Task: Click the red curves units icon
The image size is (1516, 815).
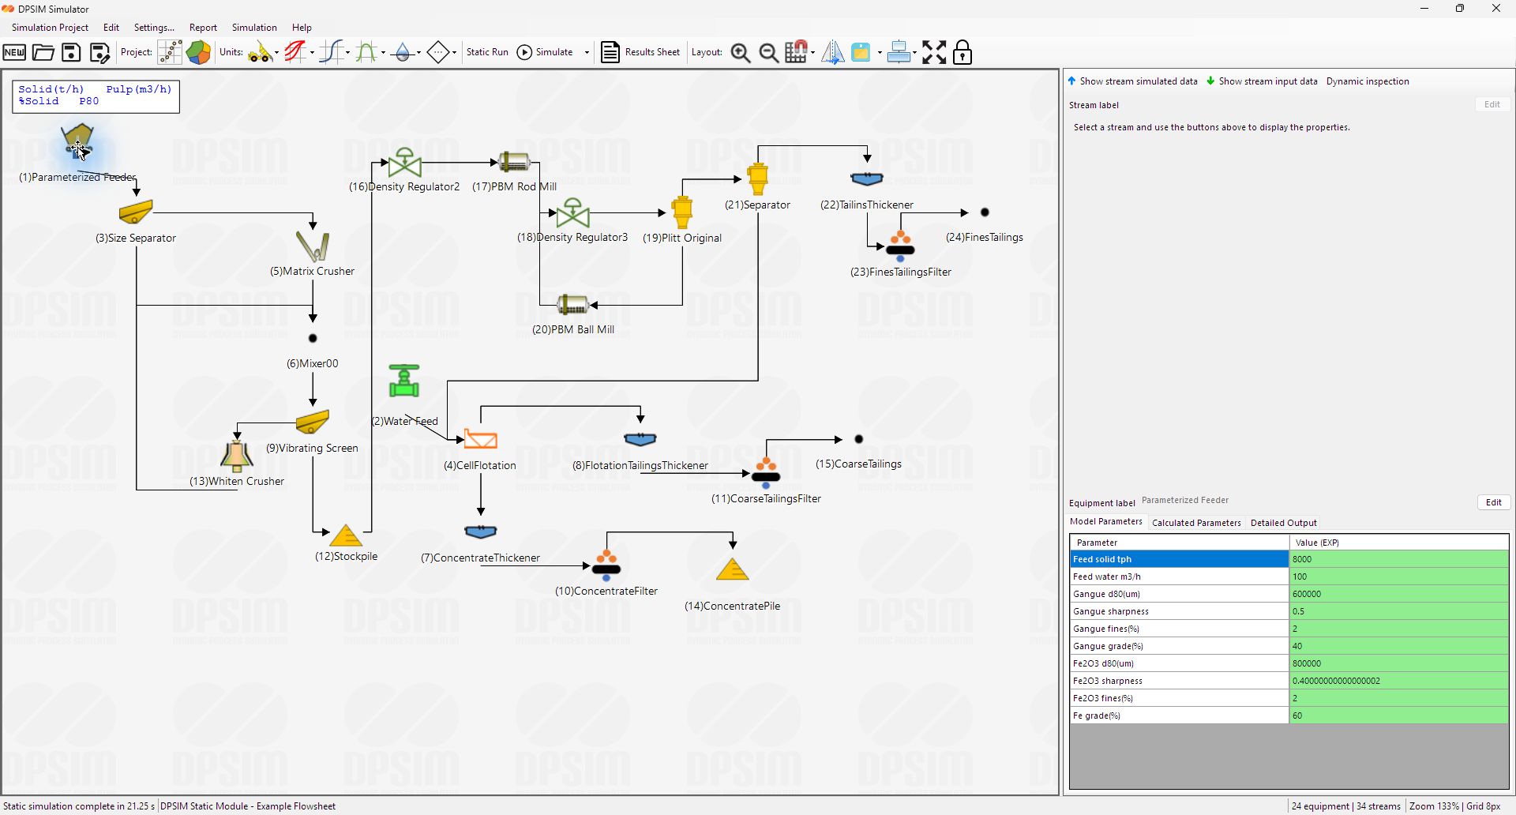Action: [x=295, y=53]
